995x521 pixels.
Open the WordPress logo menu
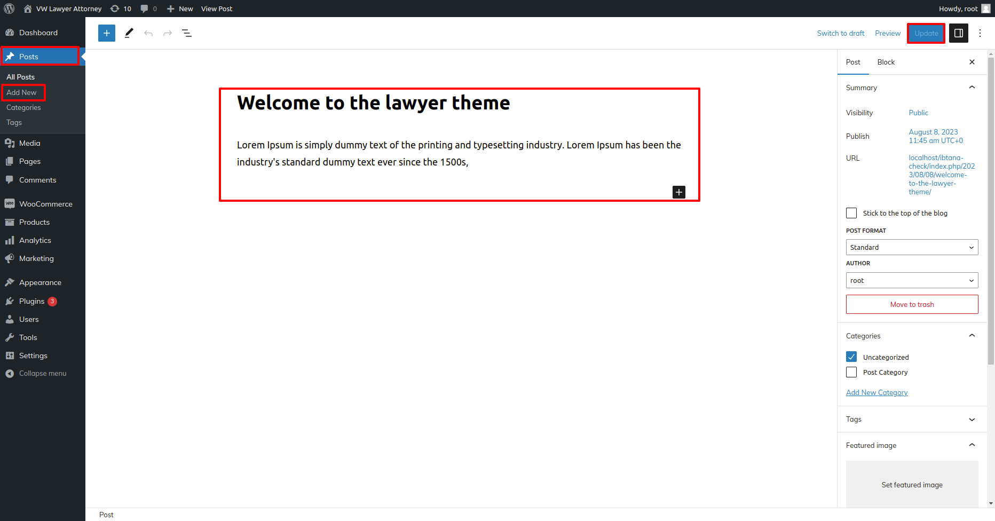9,9
